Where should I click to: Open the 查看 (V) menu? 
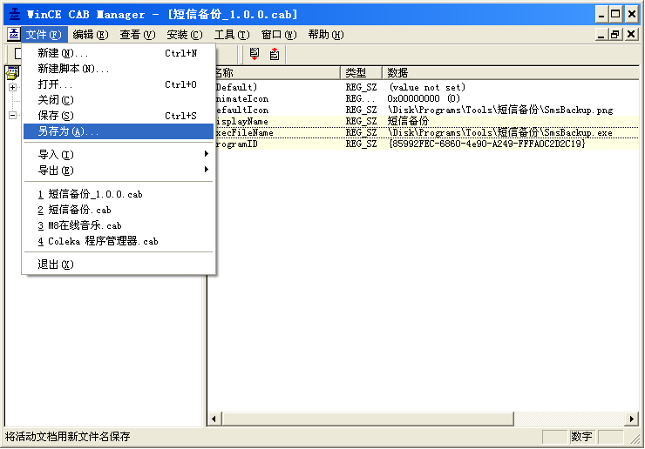point(138,35)
